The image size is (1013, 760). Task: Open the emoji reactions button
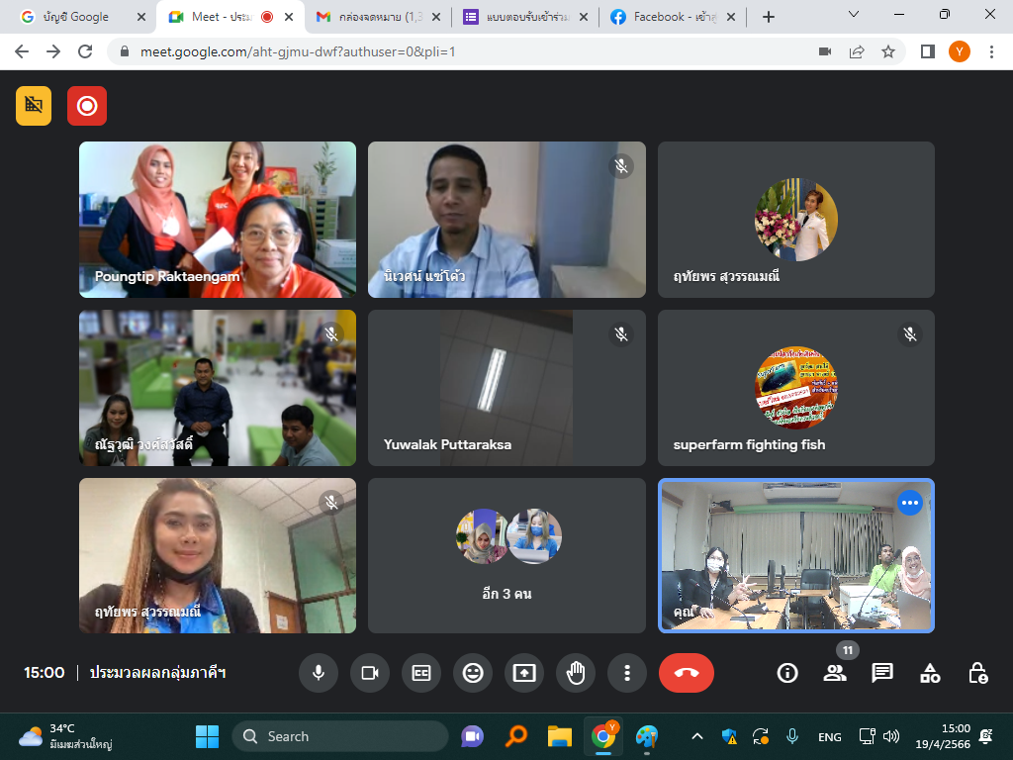click(x=473, y=673)
